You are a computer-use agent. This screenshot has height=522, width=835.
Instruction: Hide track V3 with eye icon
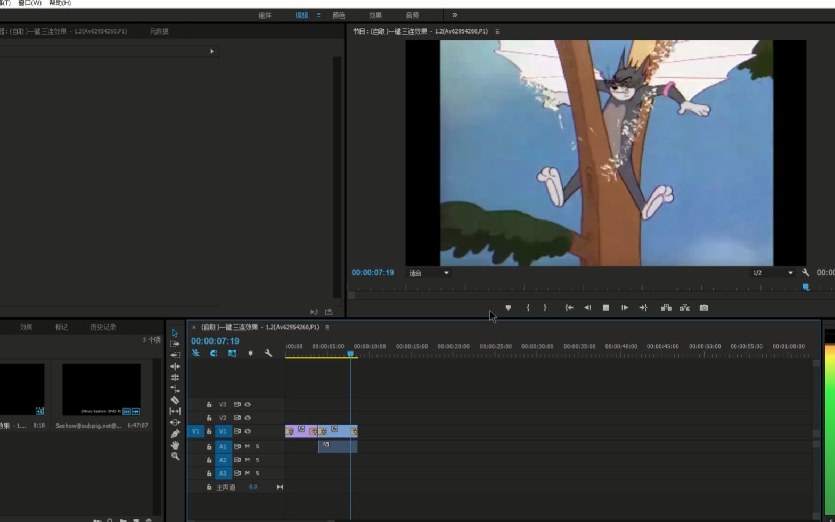(x=248, y=404)
